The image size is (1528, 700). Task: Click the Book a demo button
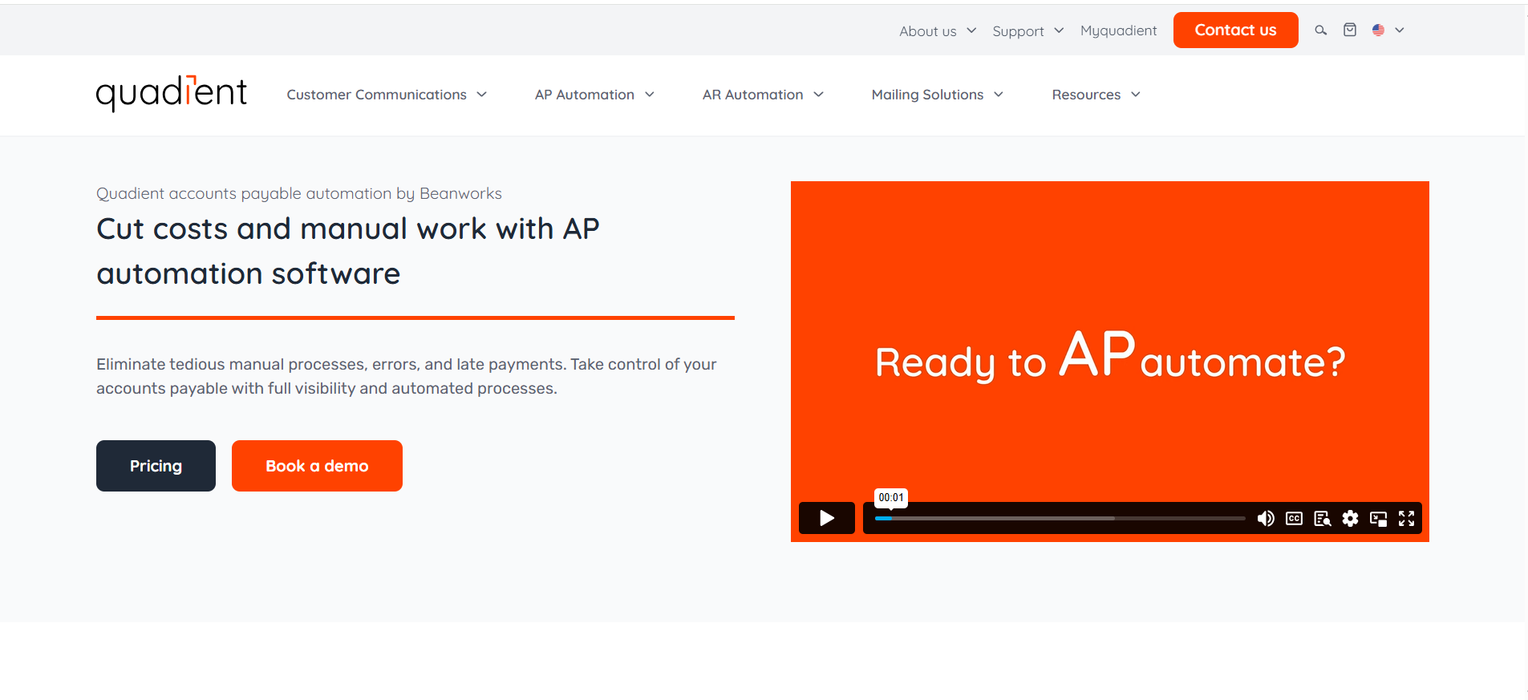317,466
